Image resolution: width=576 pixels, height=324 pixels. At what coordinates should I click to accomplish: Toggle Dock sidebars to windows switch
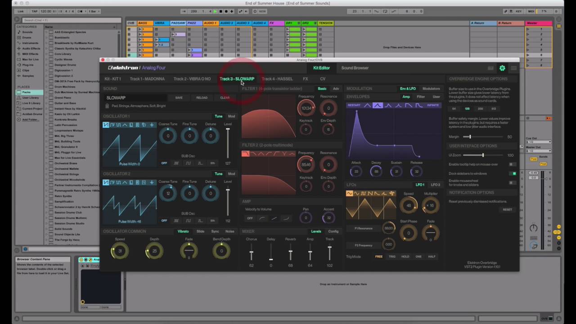(512, 173)
